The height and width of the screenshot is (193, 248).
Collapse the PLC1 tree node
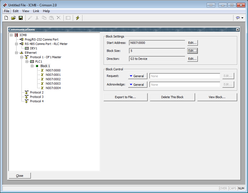pyautogui.click(x=27, y=61)
